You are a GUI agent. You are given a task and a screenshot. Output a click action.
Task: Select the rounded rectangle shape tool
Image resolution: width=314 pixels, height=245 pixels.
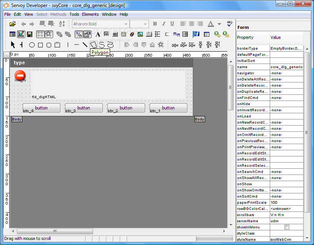point(49,45)
